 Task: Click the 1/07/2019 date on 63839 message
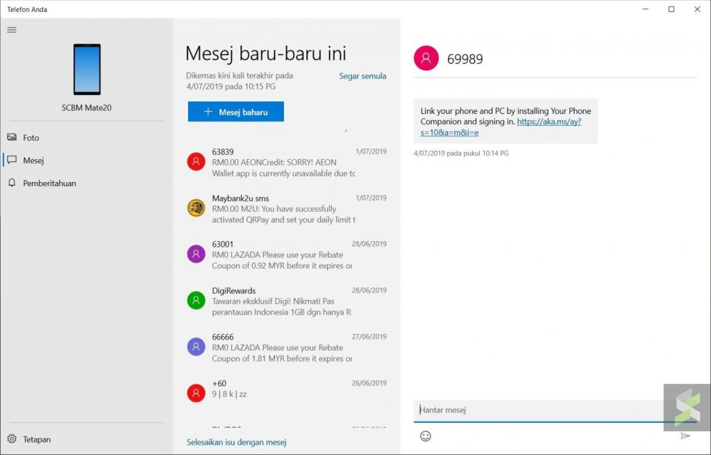[x=371, y=151]
